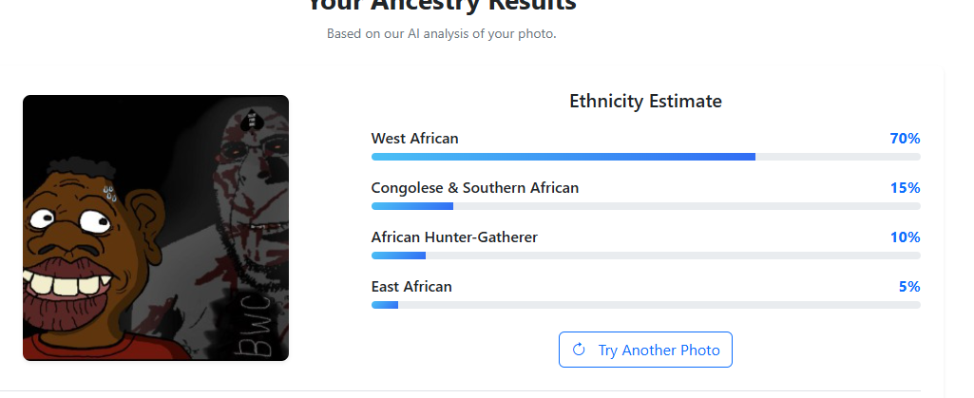The width and height of the screenshot is (974, 398).
Task: Click the uploaded photo thumbnail
Action: coord(155,228)
